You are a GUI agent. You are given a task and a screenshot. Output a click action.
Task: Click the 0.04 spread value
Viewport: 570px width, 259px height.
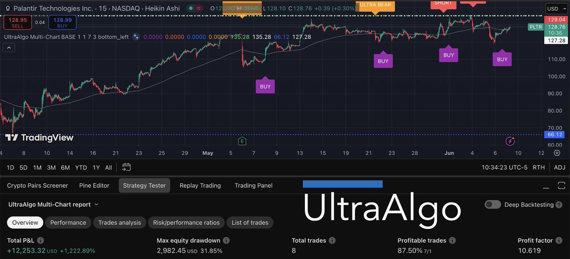coord(40,22)
